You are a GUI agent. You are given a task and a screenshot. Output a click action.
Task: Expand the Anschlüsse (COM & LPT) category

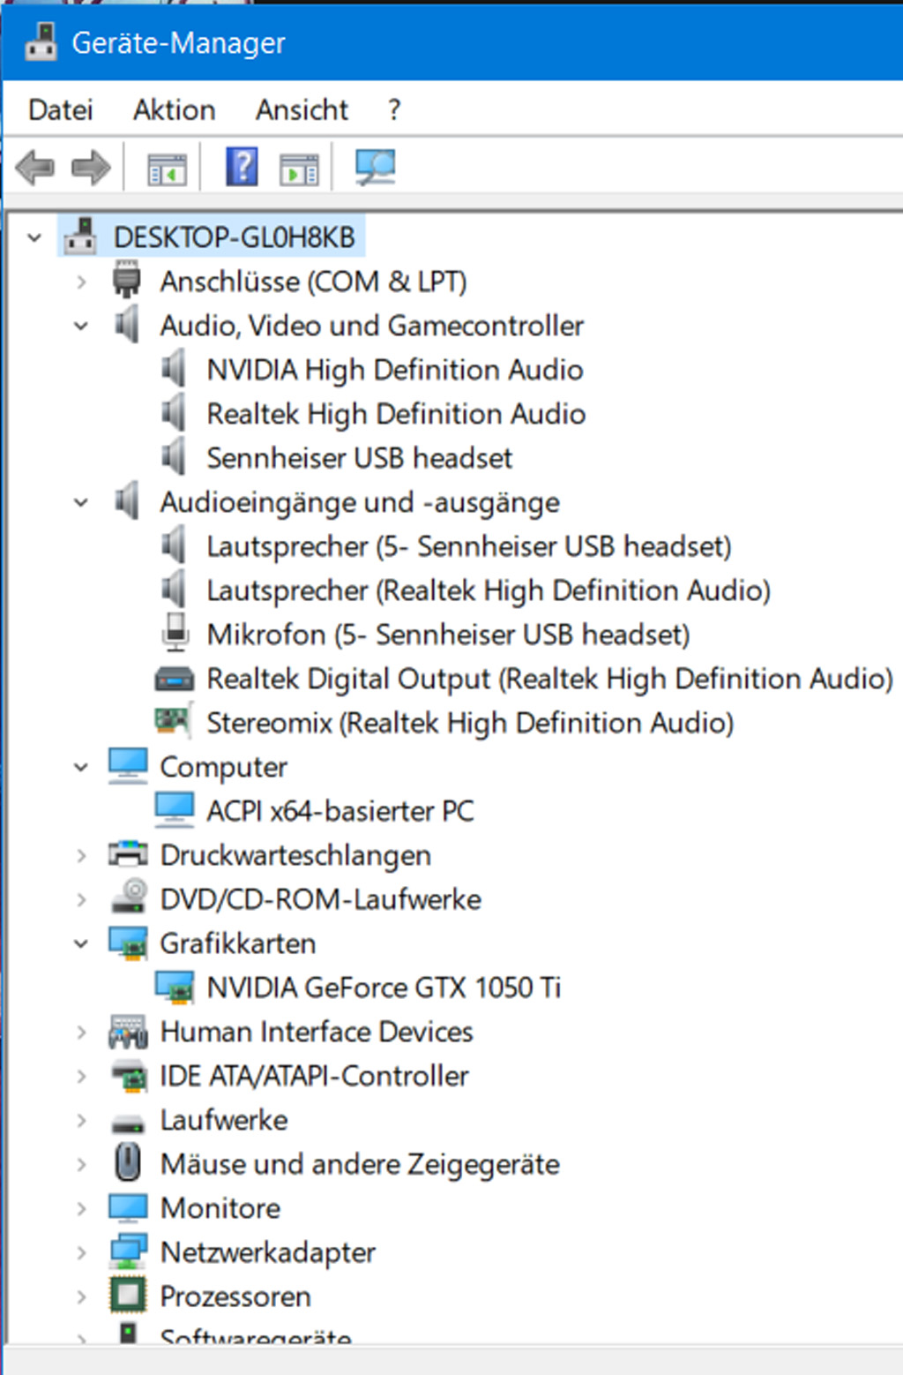point(81,282)
